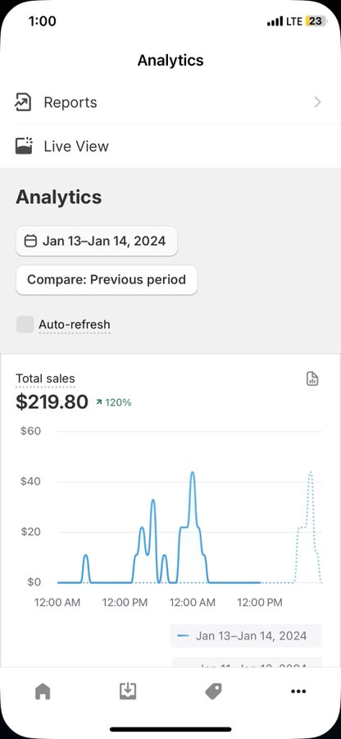Open the Compare: Previous period selector
The height and width of the screenshot is (739, 341).
[x=107, y=280]
